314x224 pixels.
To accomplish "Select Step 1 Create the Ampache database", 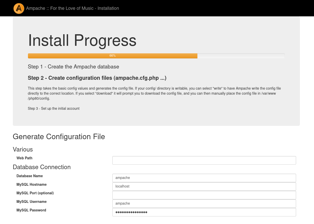I will (73, 67).
